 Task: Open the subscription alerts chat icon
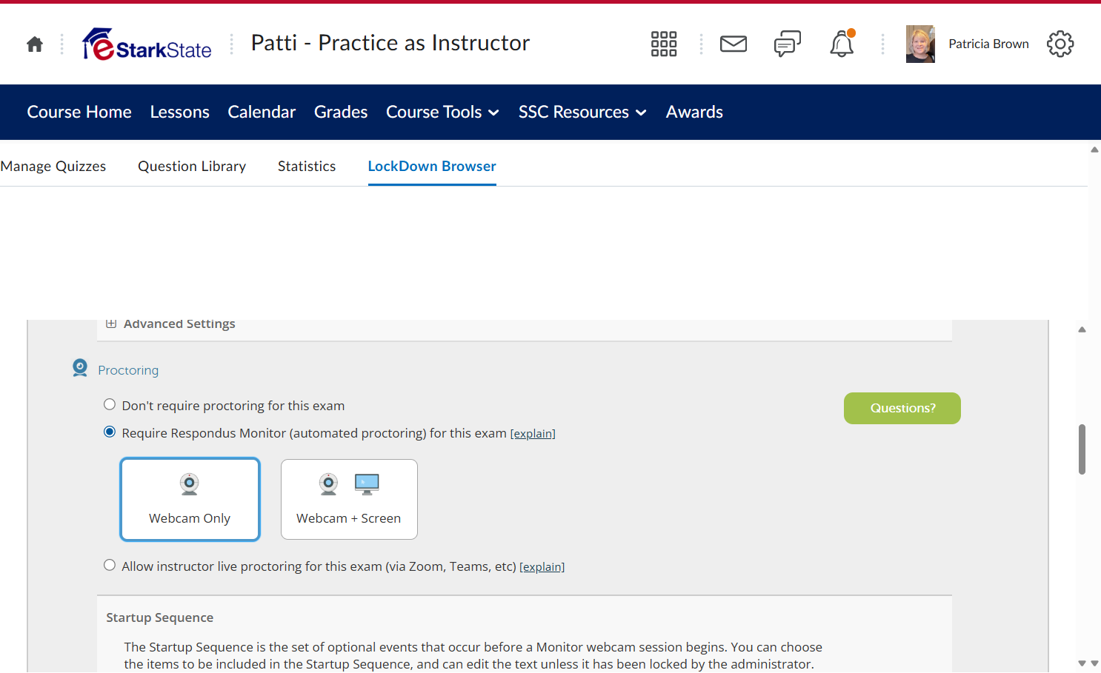click(788, 44)
